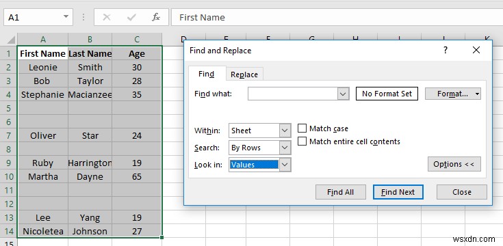Collapse options with Options << button

(x=454, y=164)
